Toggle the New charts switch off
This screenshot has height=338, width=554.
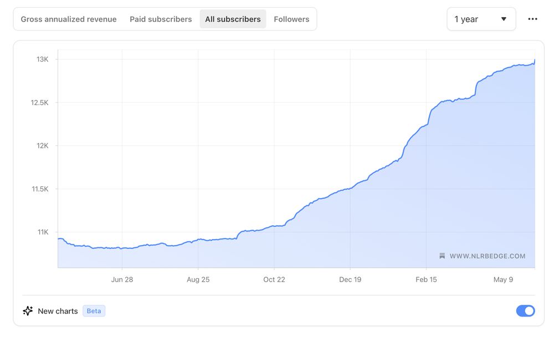525,311
